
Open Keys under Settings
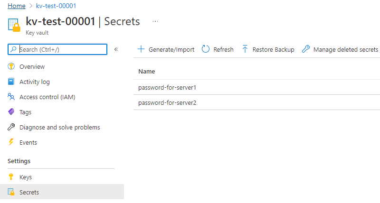tap(26, 177)
